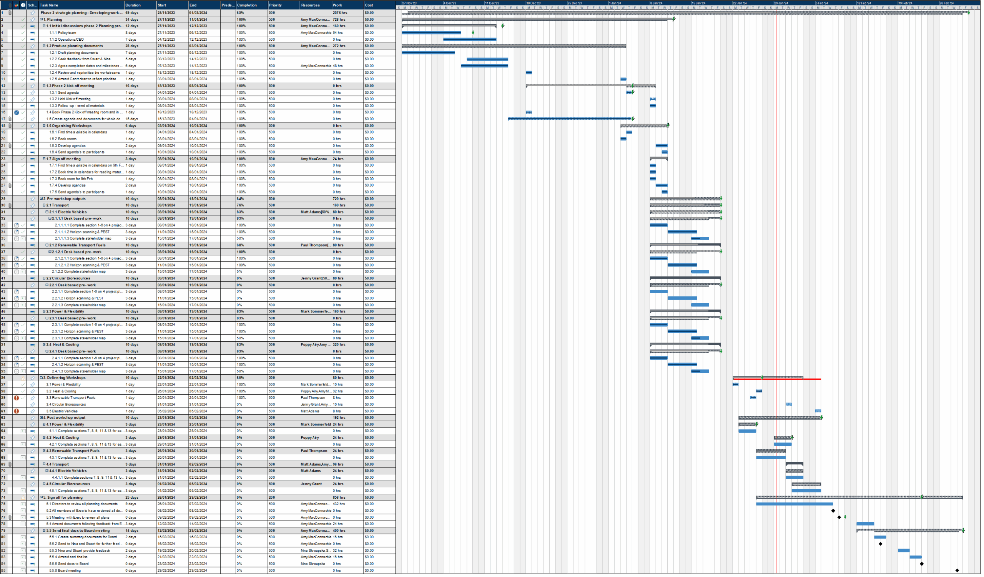Click the green check for 2.3.1.1 task row
This screenshot has height=577, width=984.
(22, 324)
